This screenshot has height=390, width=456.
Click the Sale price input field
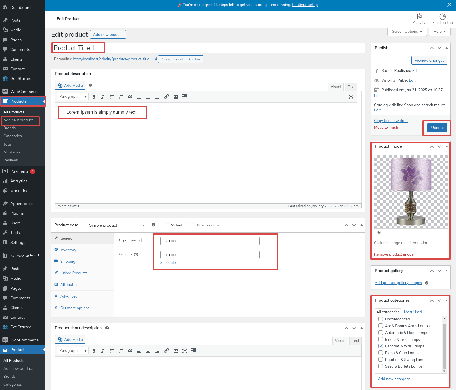pyautogui.click(x=210, y=255)
